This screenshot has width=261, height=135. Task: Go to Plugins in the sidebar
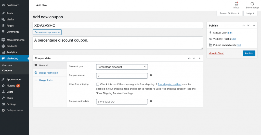tap(11, 86)
